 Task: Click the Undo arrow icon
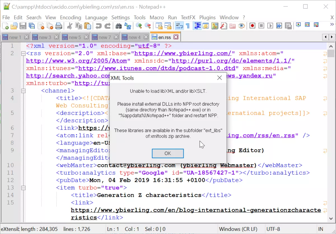pos(99,26)
